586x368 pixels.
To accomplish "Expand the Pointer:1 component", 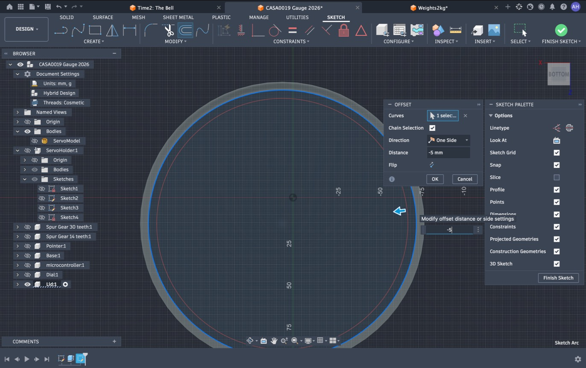I will (18, 246).
